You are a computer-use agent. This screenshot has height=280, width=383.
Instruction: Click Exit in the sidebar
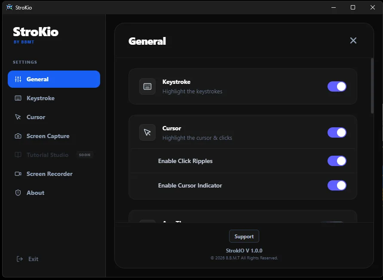point(27,259)
